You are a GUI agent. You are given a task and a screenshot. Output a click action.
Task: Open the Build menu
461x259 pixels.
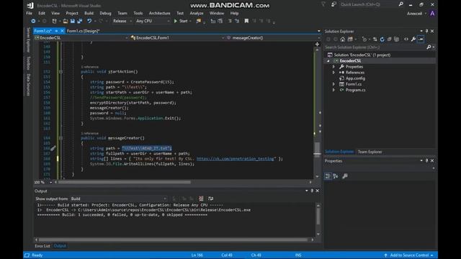pos(89,13)
